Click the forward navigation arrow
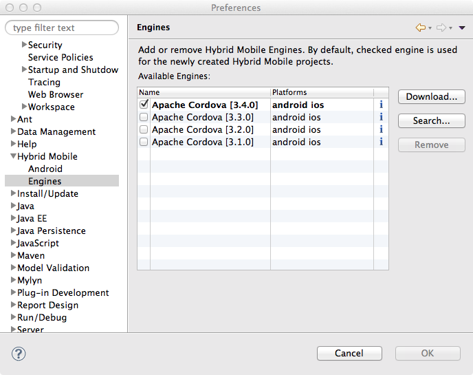Viewport: 473px width, 375px height. [x=441, y=28]
